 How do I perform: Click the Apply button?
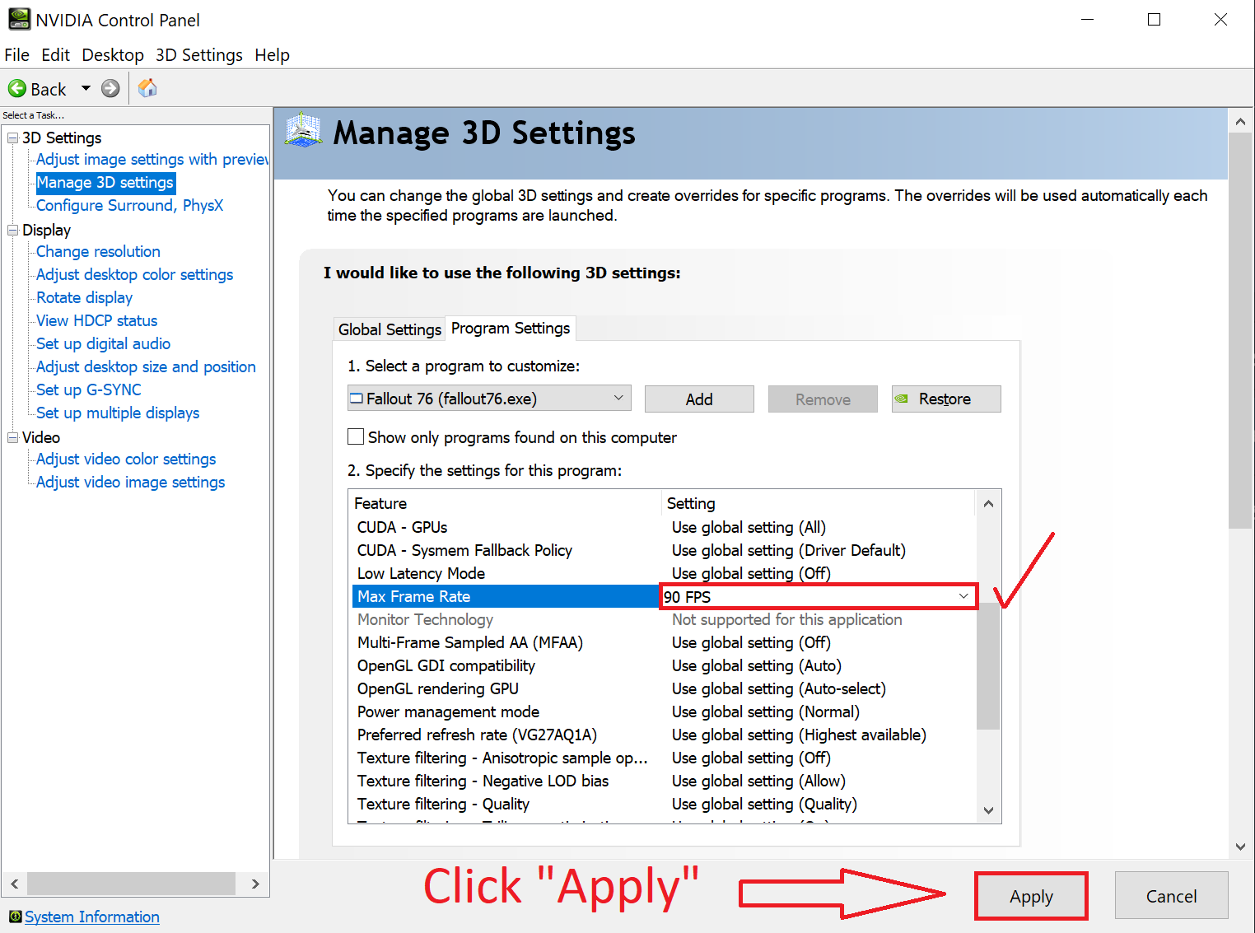click(1031, 896)
